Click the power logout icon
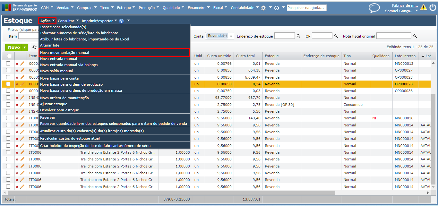 click(x=433, y=7)
